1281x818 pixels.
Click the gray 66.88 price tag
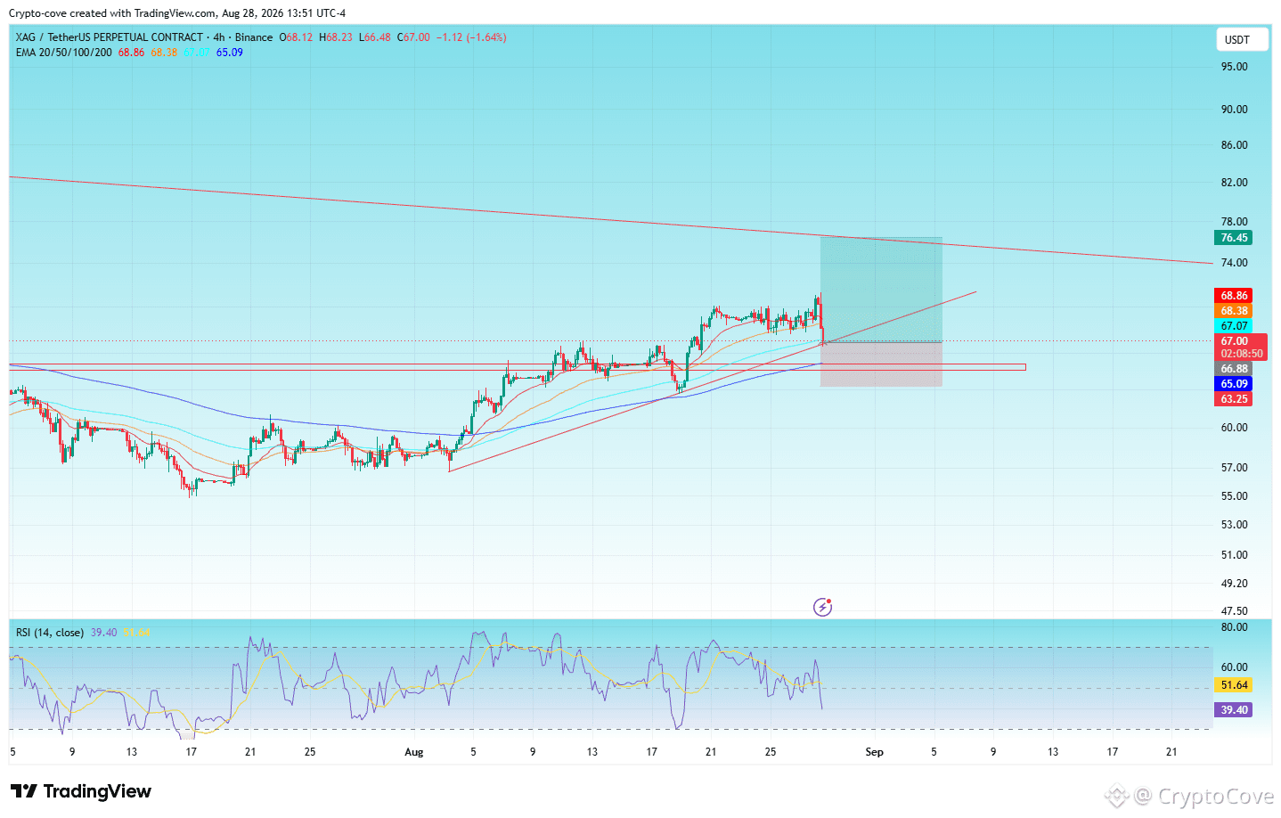[1234, 369]
